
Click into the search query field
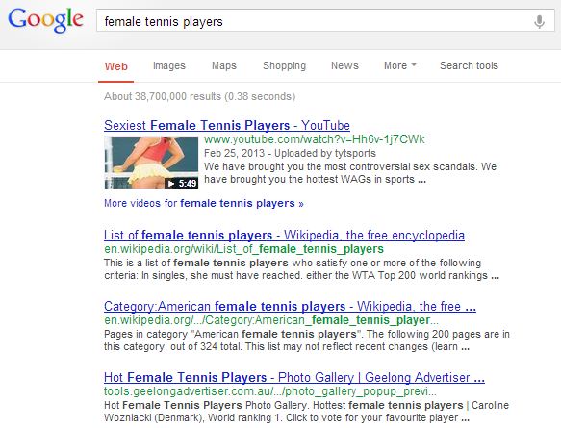click(x=315, y=21)
